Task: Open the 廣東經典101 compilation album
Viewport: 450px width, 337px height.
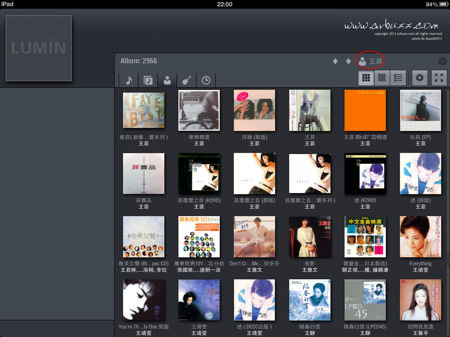Action: (199, 237)
